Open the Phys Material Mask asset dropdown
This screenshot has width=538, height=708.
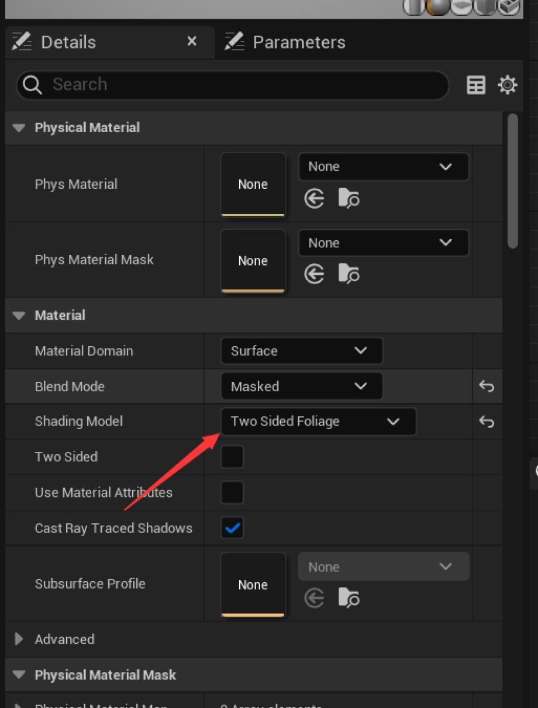pos(384,243)
